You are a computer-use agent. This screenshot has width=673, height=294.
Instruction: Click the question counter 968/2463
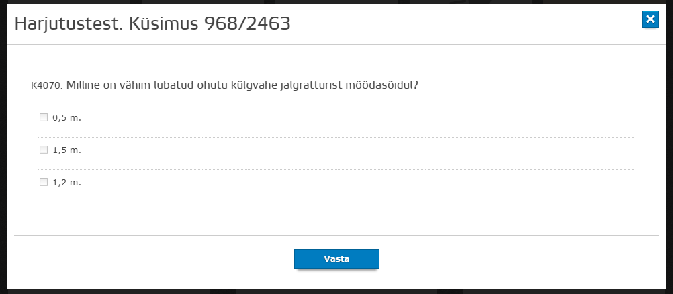pos(247,24)
